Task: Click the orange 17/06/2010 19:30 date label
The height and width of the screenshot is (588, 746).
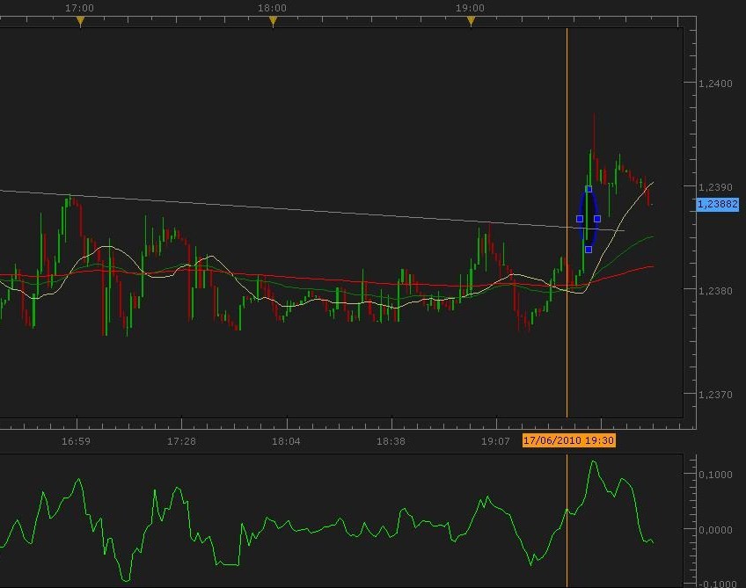Action: point(568,440)
